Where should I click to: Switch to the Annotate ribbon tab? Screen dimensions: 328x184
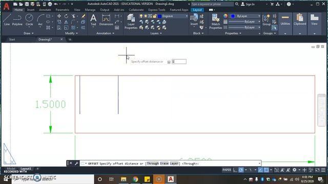point(45,10)
